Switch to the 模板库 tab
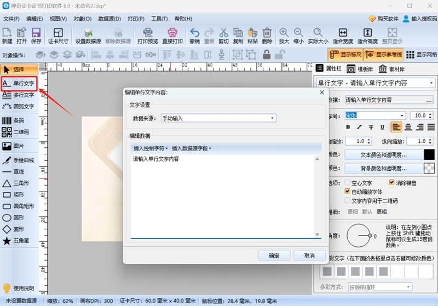 pyautogui.click(x=360, y=70)
